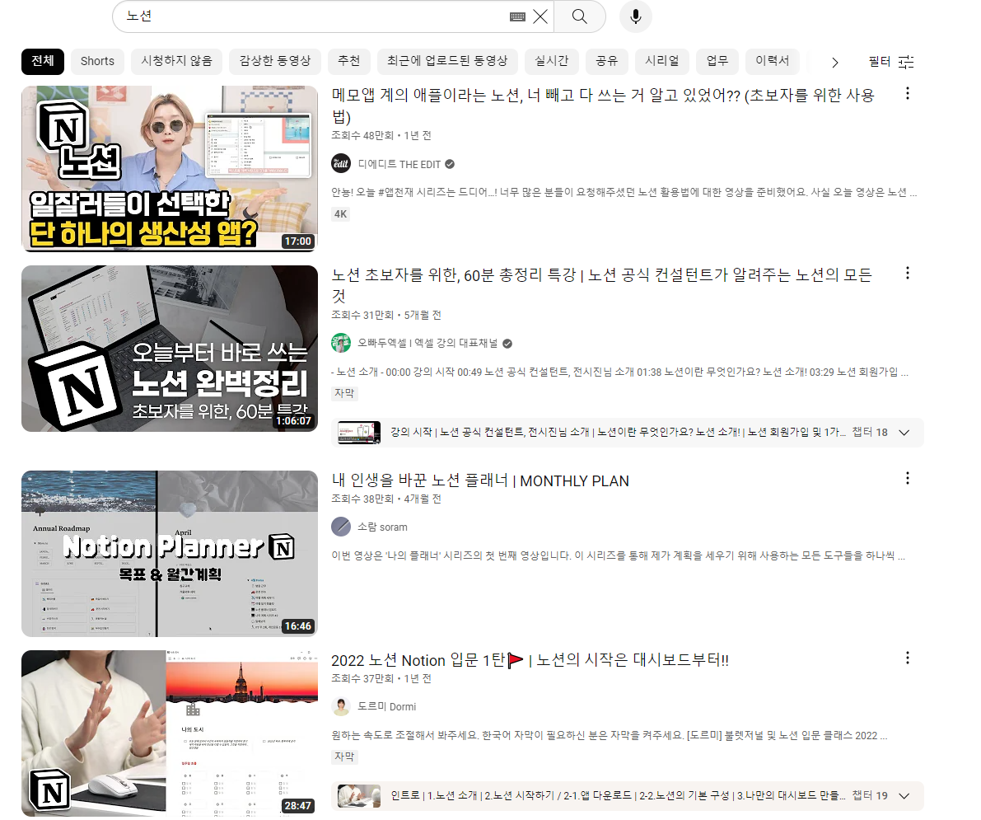Start voice search with microphone
Screen dimensions: 981x820
tap(636, 16)
